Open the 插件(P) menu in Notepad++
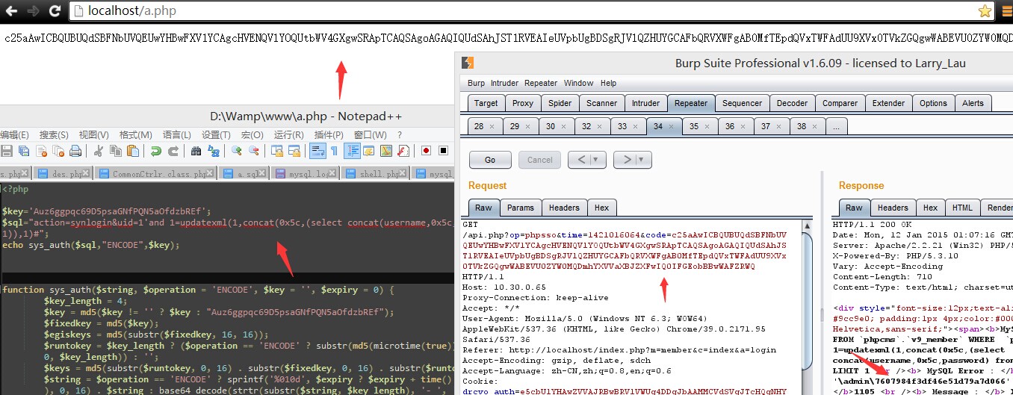Image resolution: width=1013 pixels, height=395 pixels. [x=329, y=134]
